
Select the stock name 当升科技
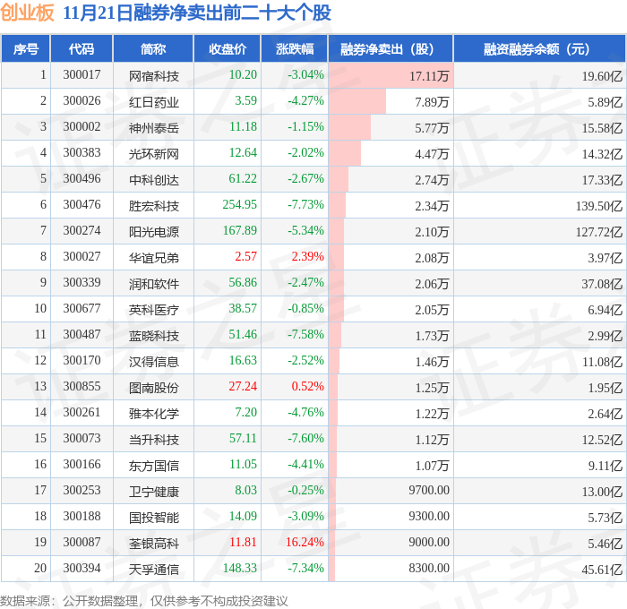coord(153,440)
